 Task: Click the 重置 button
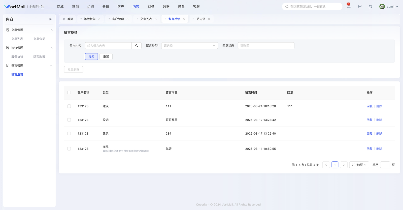(x=106, y=57)
